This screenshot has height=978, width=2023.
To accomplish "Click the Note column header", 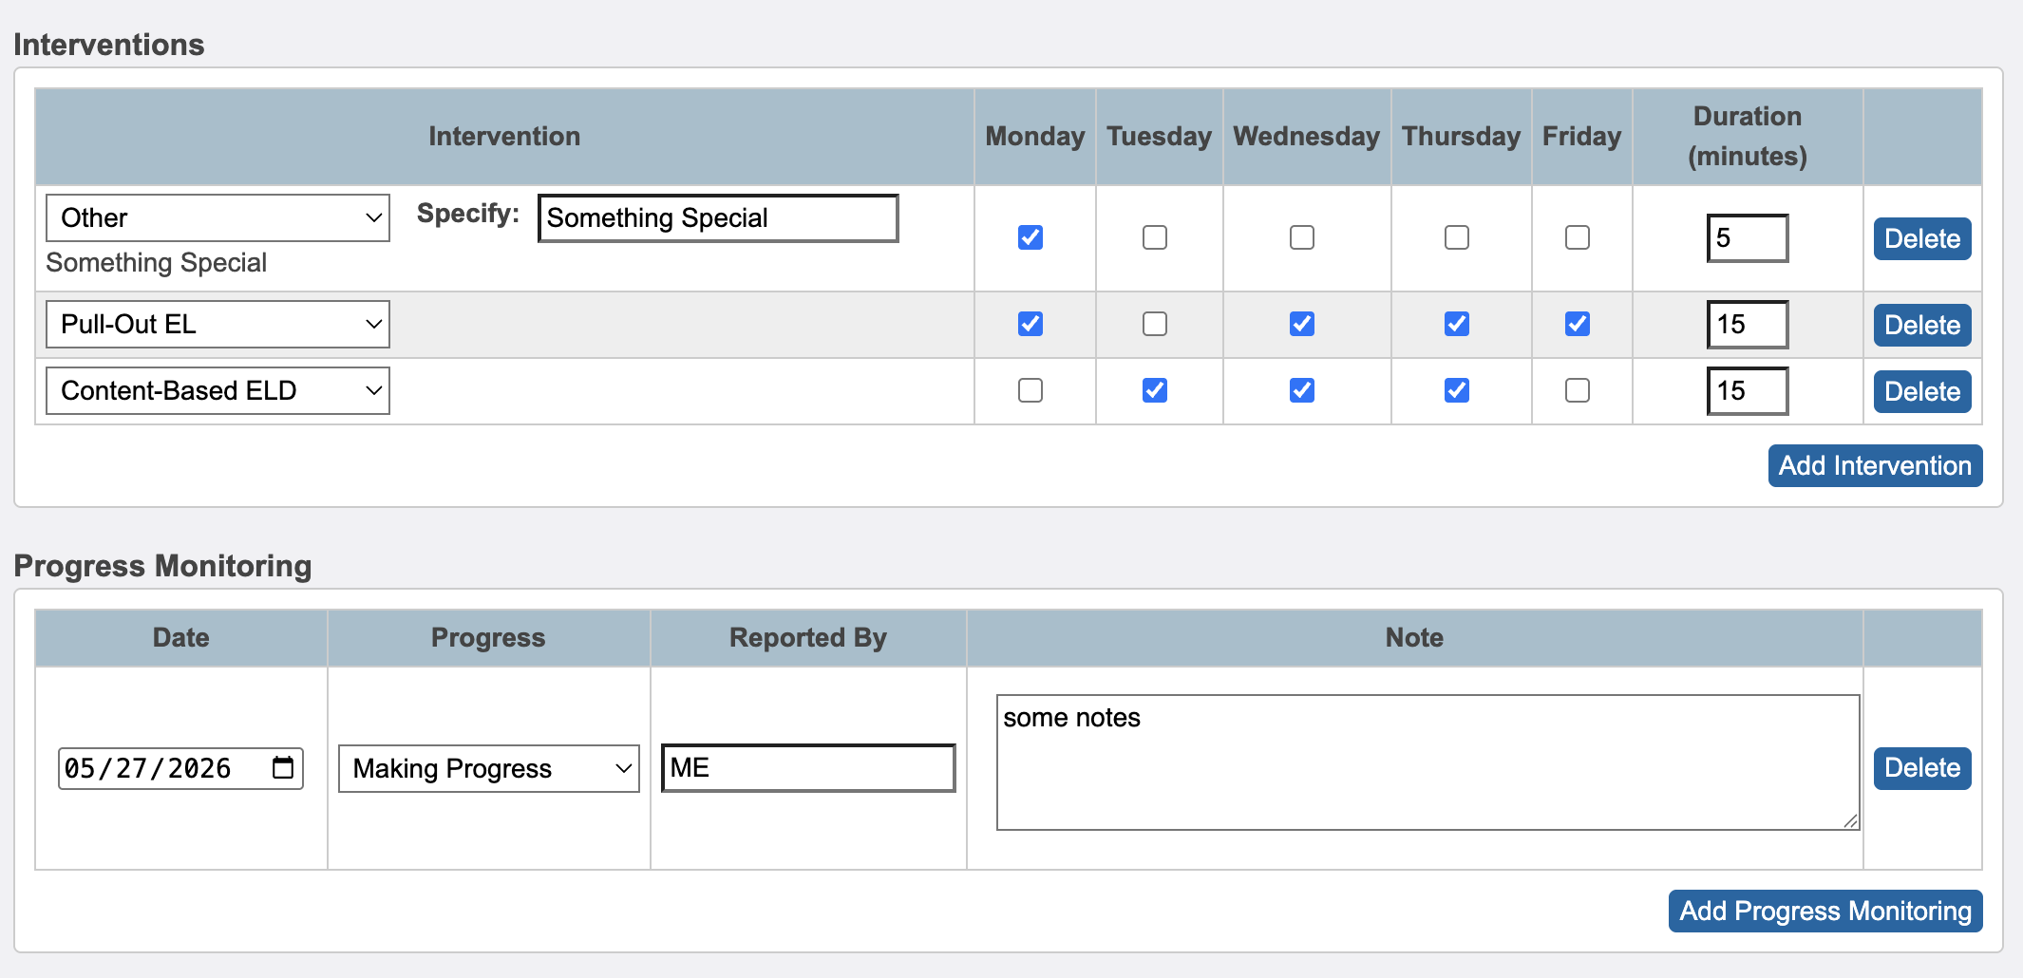I will click(1414, 637).
